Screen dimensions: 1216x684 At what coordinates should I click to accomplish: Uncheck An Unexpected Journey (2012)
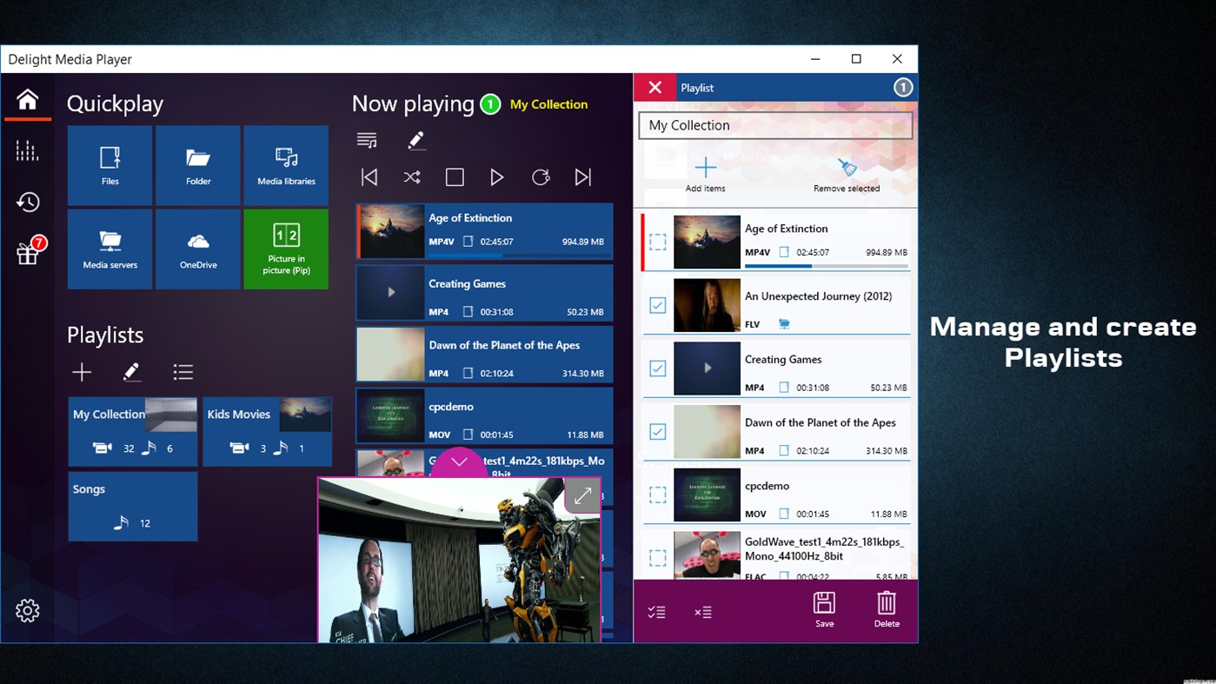(x=657, y=305)
